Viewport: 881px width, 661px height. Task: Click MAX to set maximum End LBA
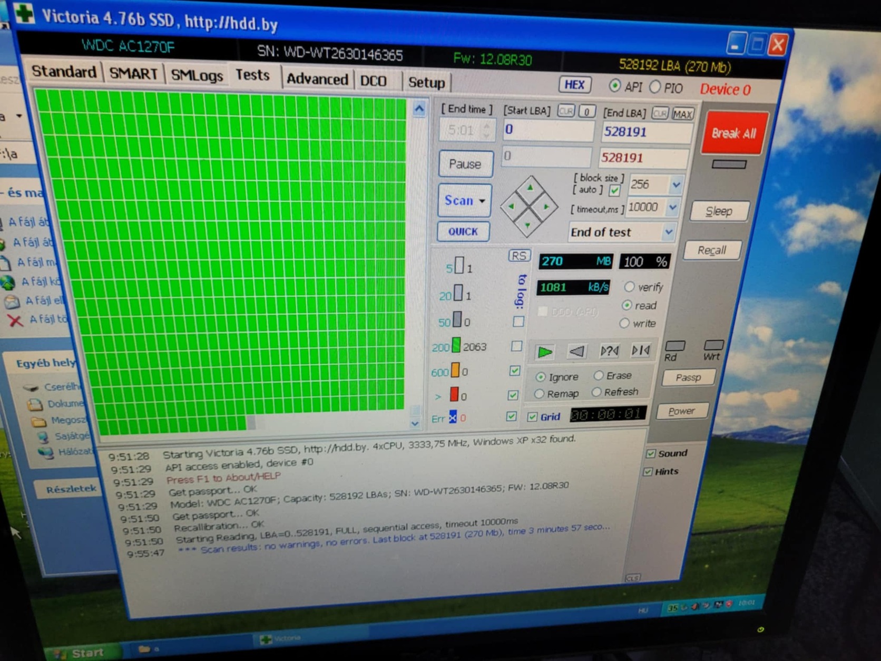pos(682,113)
